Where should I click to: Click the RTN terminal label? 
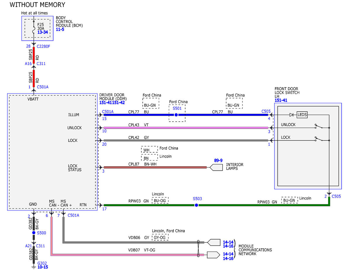pyautogui.click(x=83, y=205)
